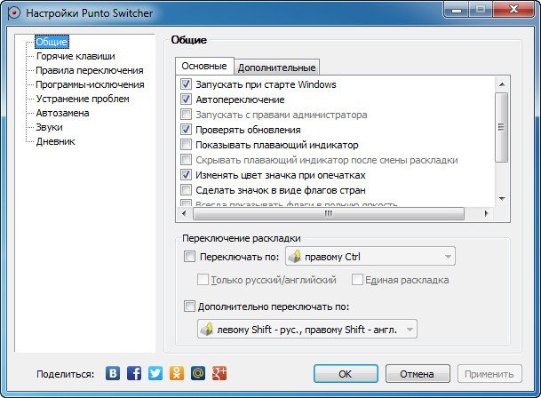Open Автозамена section
Image resolution: width=541 pixels, height=398 pixels.
62,113
